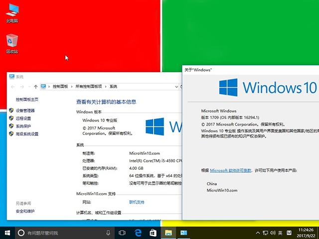Click the System window title icon
Image resolution: width=319 pixels, height=239 pixels.
pos(12,77)
